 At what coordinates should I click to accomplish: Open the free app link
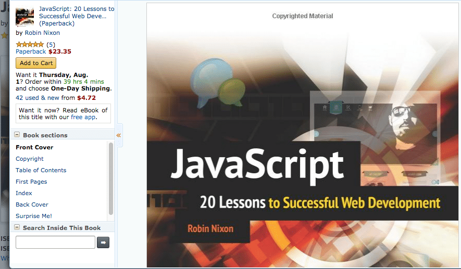[83, 117]
